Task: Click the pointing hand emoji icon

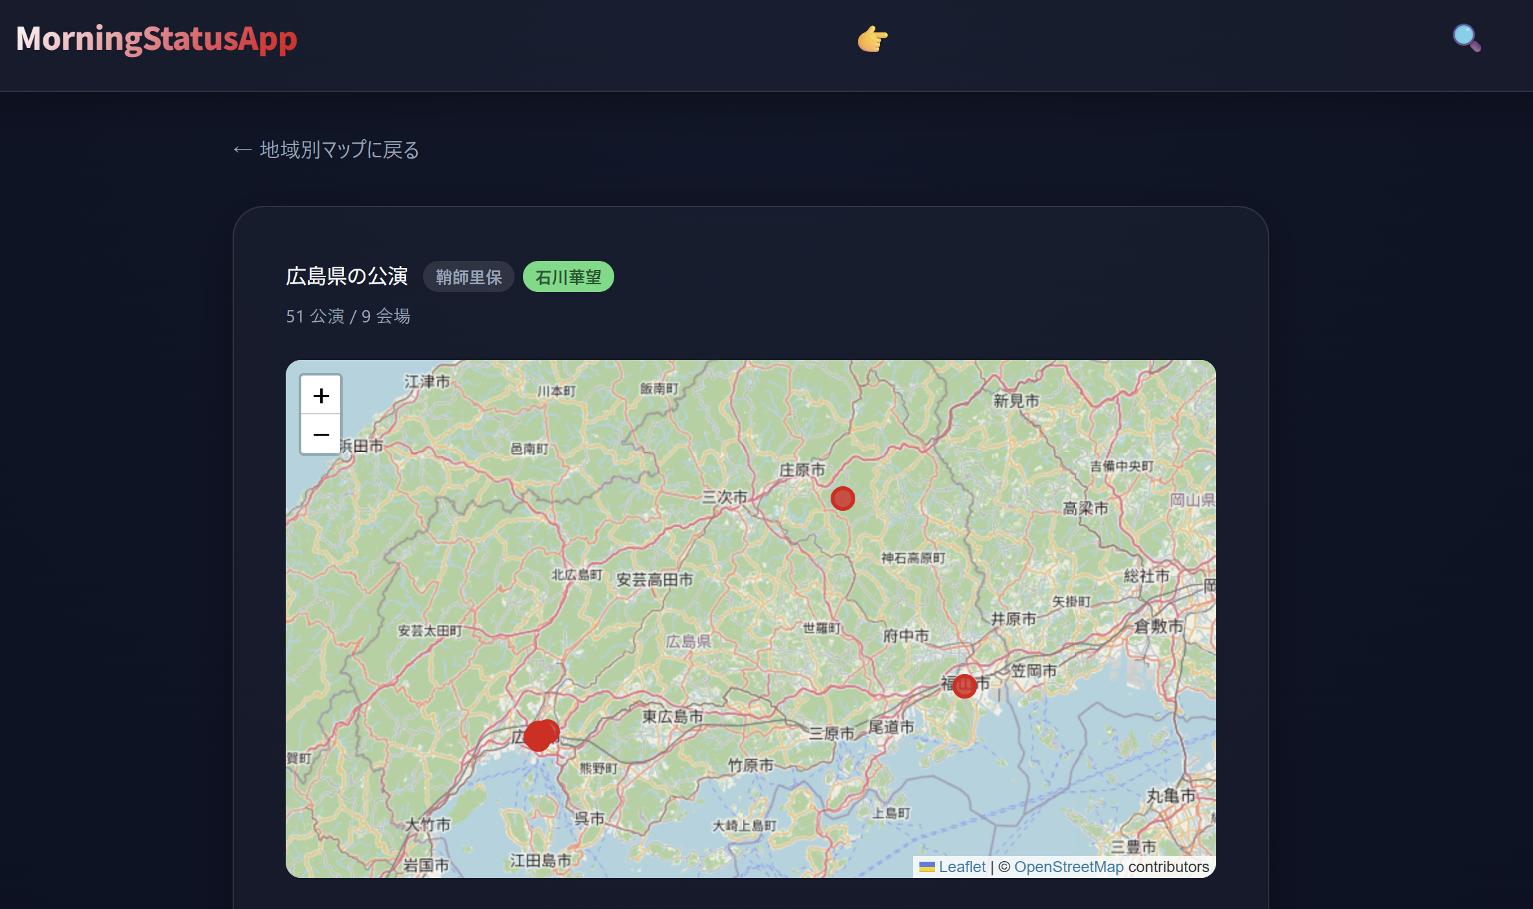Action: pos(872,39)
